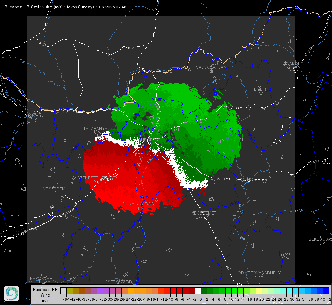Click the bright purple swatch between -34 and -32
Screen dimensions: 332x305
tap(100, 291)
